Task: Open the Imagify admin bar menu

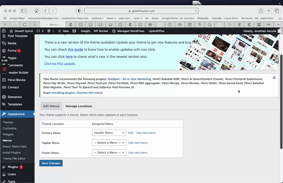Action: [86, 31]
